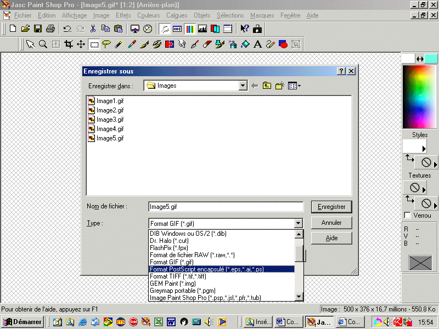Select the Arrow tool

pyautogui.click(x=30, y=44)
